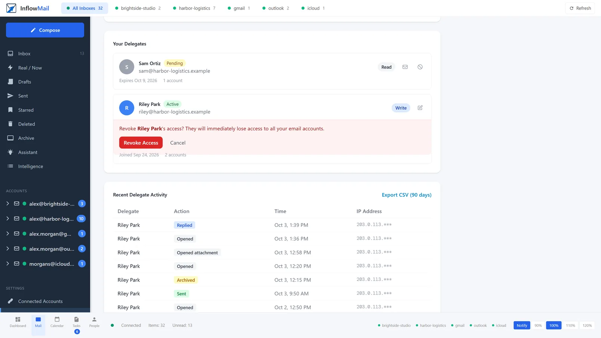Expand the alex@brightside account tree
This screenshot has width=601, height=338.
coord(8,204)
